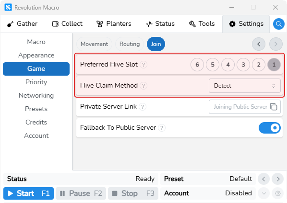Click the blue search magnifier icon

point(278,24)
